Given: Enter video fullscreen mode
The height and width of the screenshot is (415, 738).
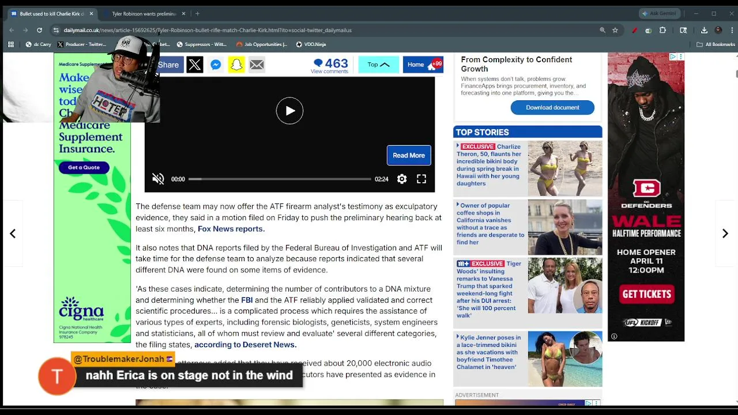Looking at the screenshot, I should pos(421,179).
